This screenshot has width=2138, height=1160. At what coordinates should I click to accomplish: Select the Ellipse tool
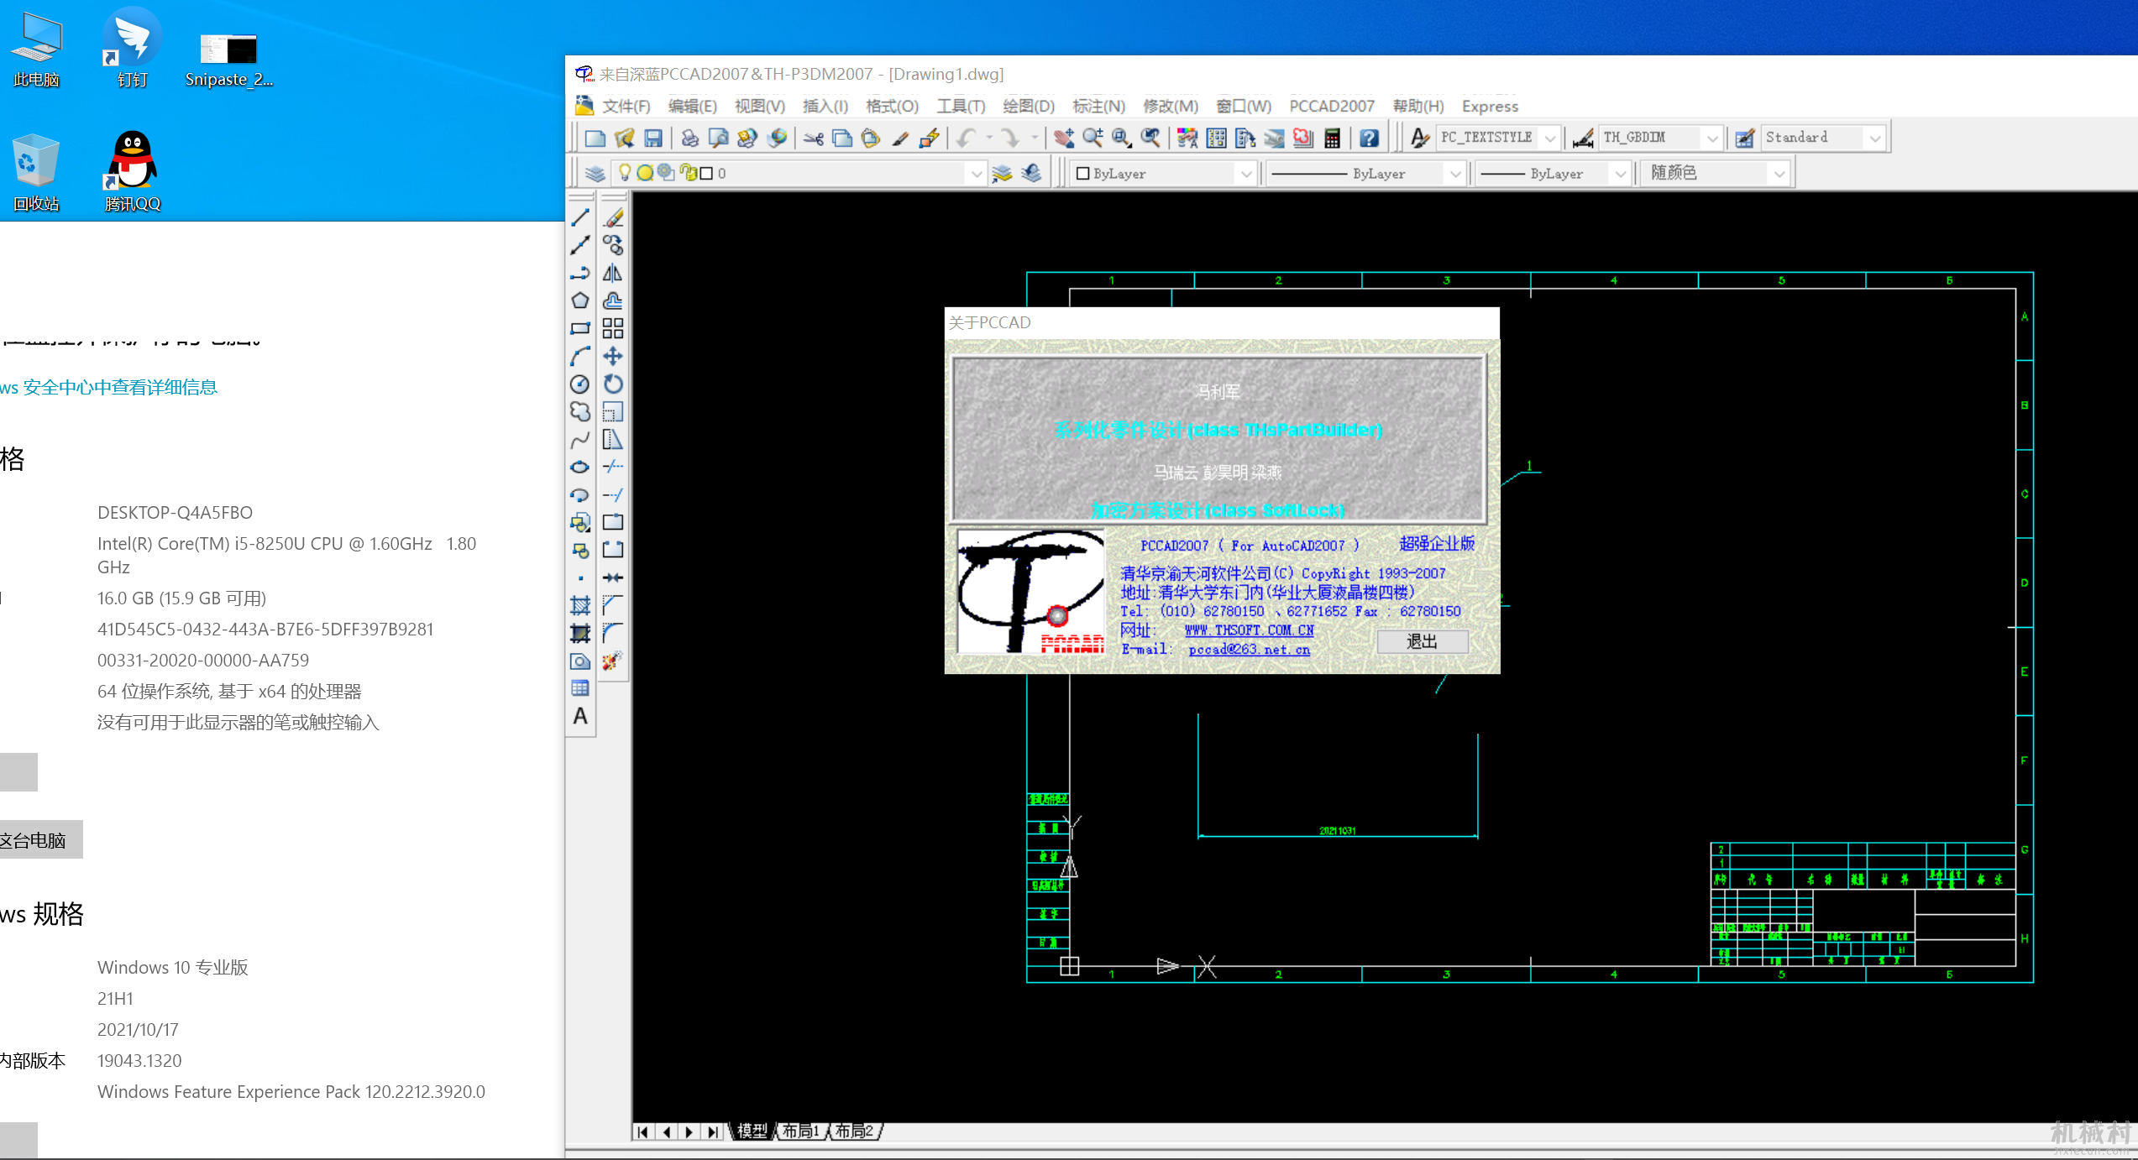[580, 467]
